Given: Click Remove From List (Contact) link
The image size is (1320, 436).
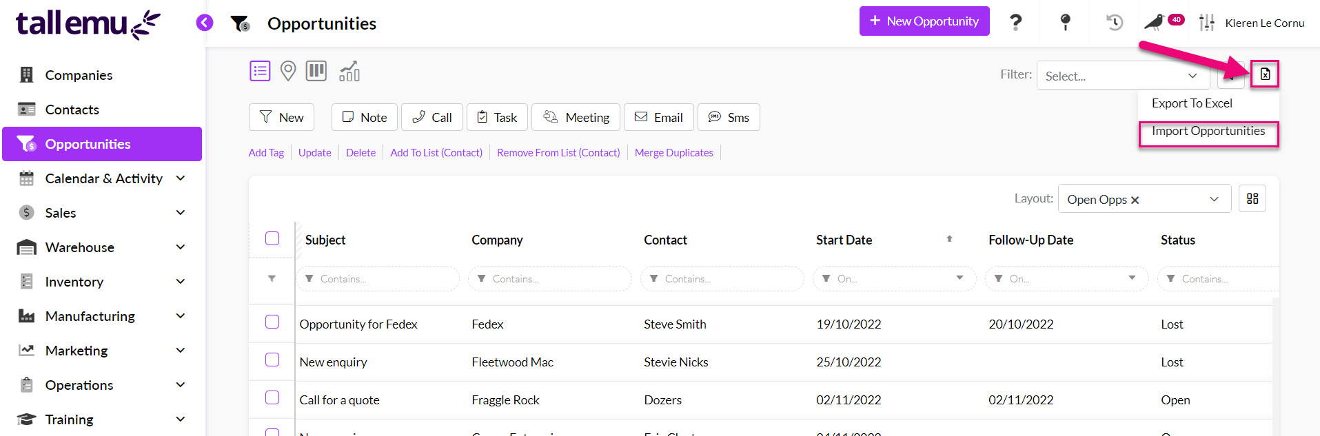Looking at the screenshot, I should [558, 152].
